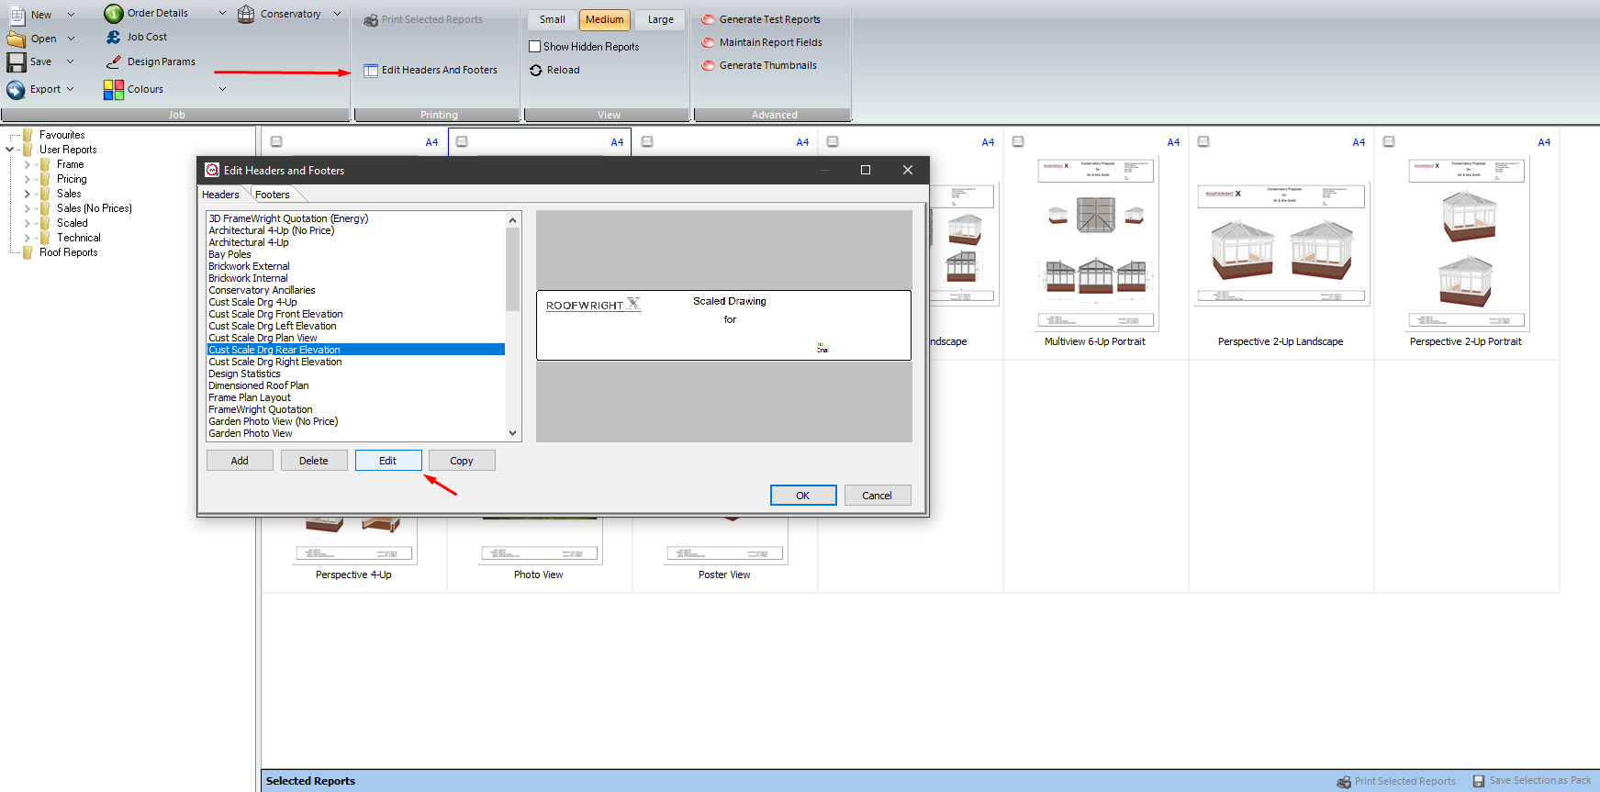Select Large thumbnail size view
Image resolution: width=1600 pixels, height=792 pixels.
coord(661,19)
